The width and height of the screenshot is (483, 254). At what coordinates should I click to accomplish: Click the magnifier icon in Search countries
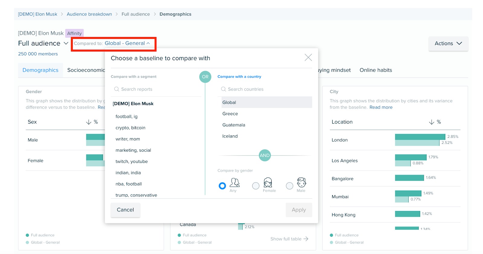click(223, 89)
